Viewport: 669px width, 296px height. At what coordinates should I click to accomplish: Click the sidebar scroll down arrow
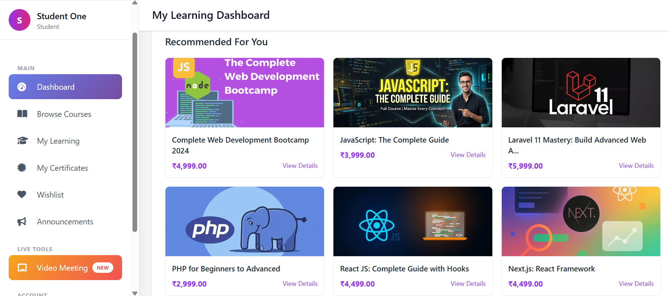coord(135,293)
